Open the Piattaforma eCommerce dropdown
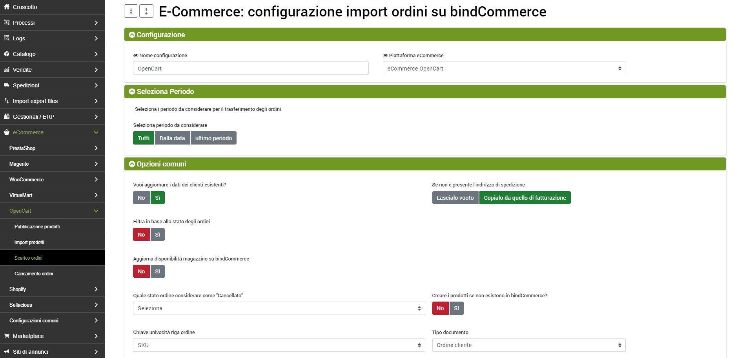The width and height of the screenshot is (734, 358). pos(504,69)
